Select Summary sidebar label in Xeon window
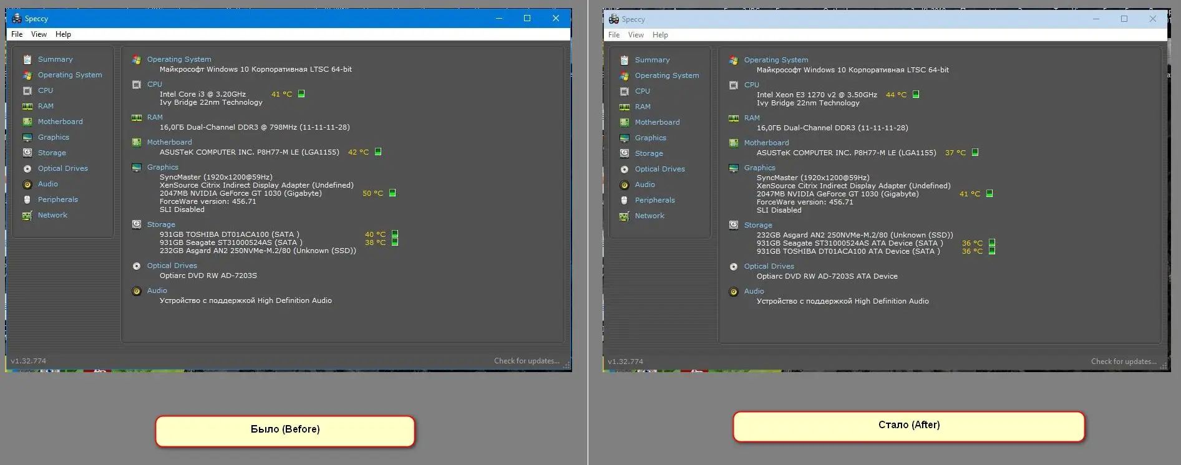 653,60
